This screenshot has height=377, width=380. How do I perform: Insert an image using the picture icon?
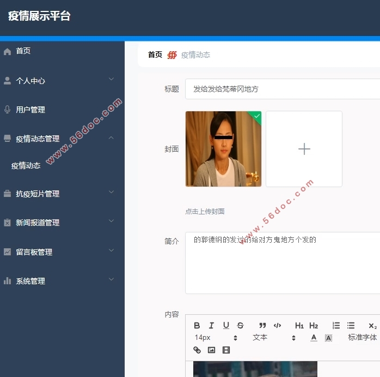[x=211, y=350]
